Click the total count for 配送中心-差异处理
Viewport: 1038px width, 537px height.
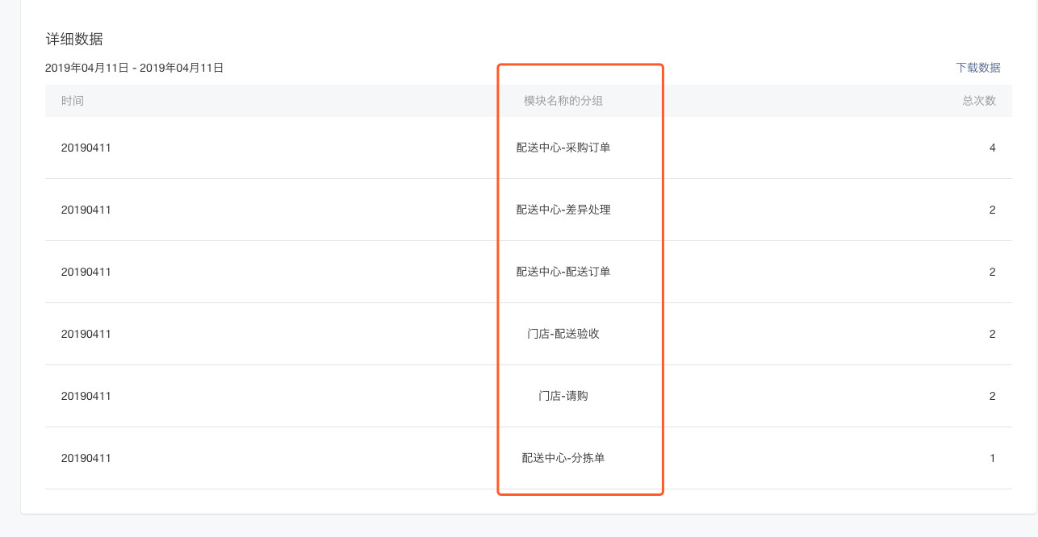pyautogui.click(x=992, y=210)
